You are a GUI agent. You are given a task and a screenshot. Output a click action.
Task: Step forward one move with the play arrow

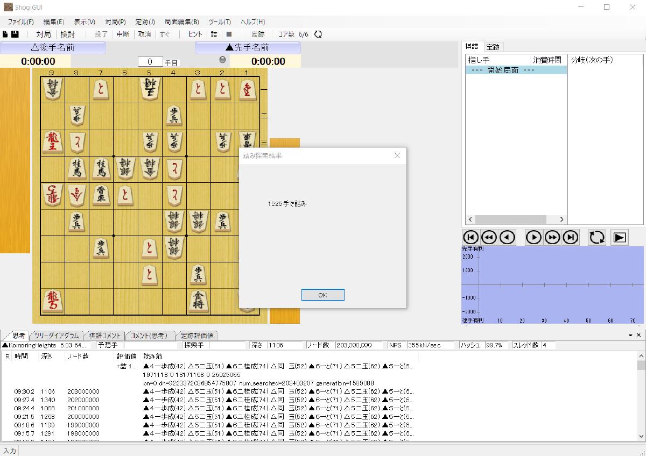point(533,237)
